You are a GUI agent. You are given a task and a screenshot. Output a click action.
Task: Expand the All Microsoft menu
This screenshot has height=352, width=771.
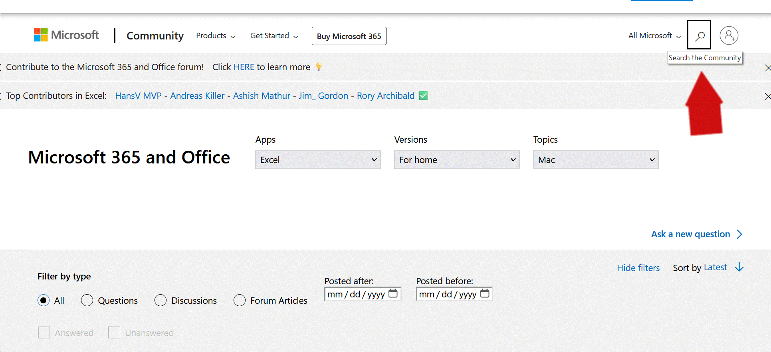point(655,36)
